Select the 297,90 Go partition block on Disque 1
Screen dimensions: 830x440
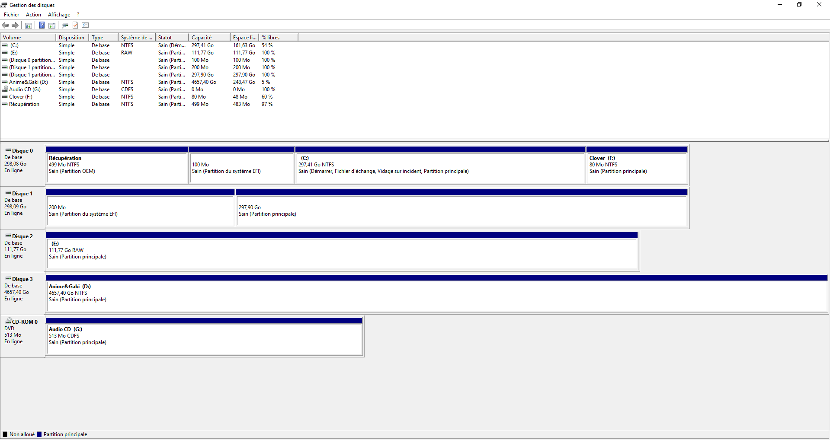click(461, 208)
